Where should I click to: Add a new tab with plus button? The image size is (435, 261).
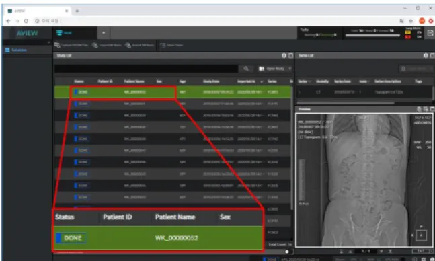(104, 33)
